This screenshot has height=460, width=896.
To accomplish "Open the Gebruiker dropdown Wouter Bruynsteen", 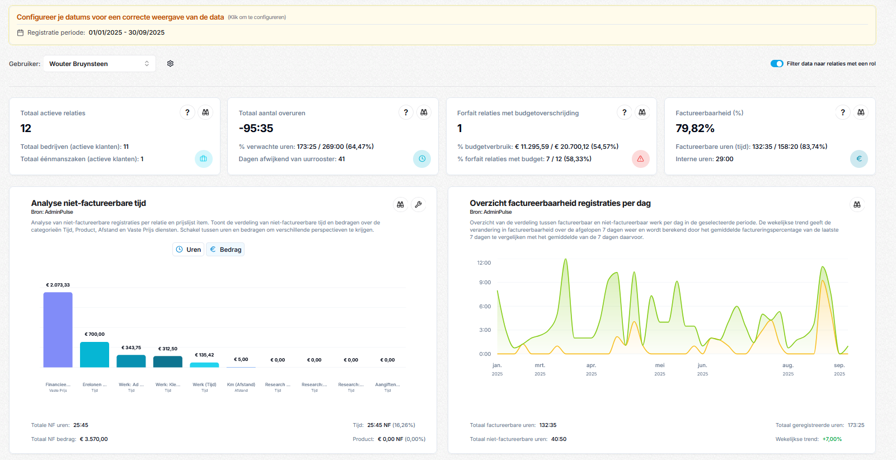I will (100, 64).
